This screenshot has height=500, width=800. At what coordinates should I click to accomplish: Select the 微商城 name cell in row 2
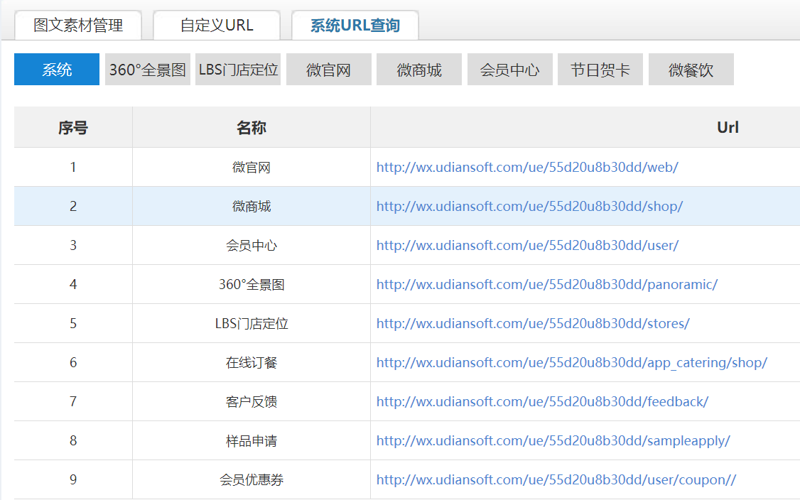(251, 206)
